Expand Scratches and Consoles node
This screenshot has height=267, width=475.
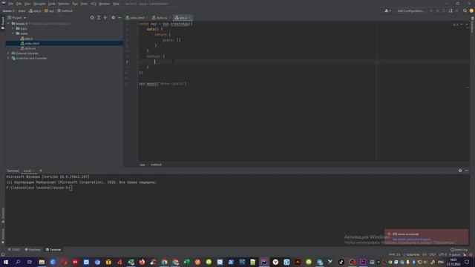pos(8,58)
